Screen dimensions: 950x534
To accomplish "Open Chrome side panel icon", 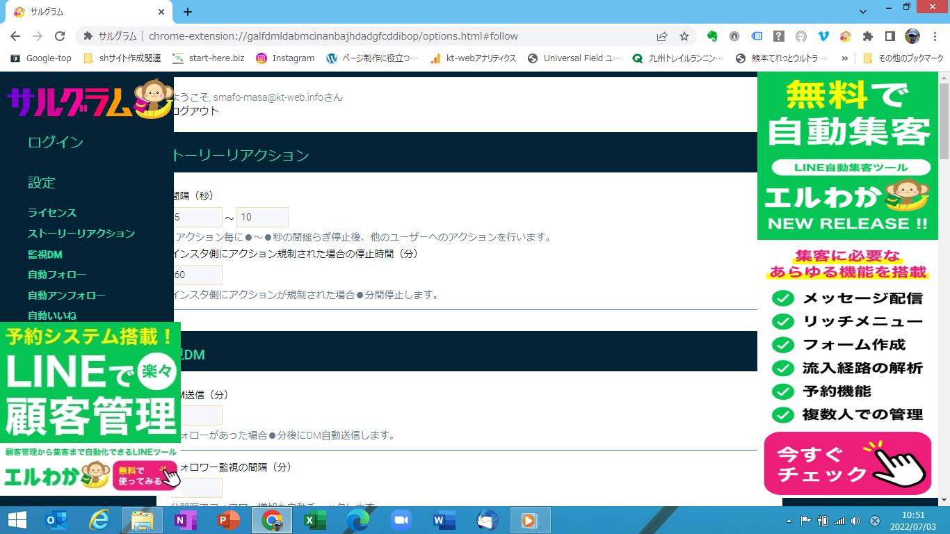I will point(889,36).
